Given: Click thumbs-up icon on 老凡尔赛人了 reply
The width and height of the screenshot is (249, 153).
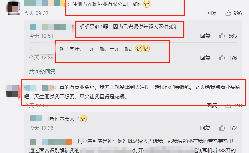Looking at the screenshot, I should pyautogui.click(x=222, y=128).
